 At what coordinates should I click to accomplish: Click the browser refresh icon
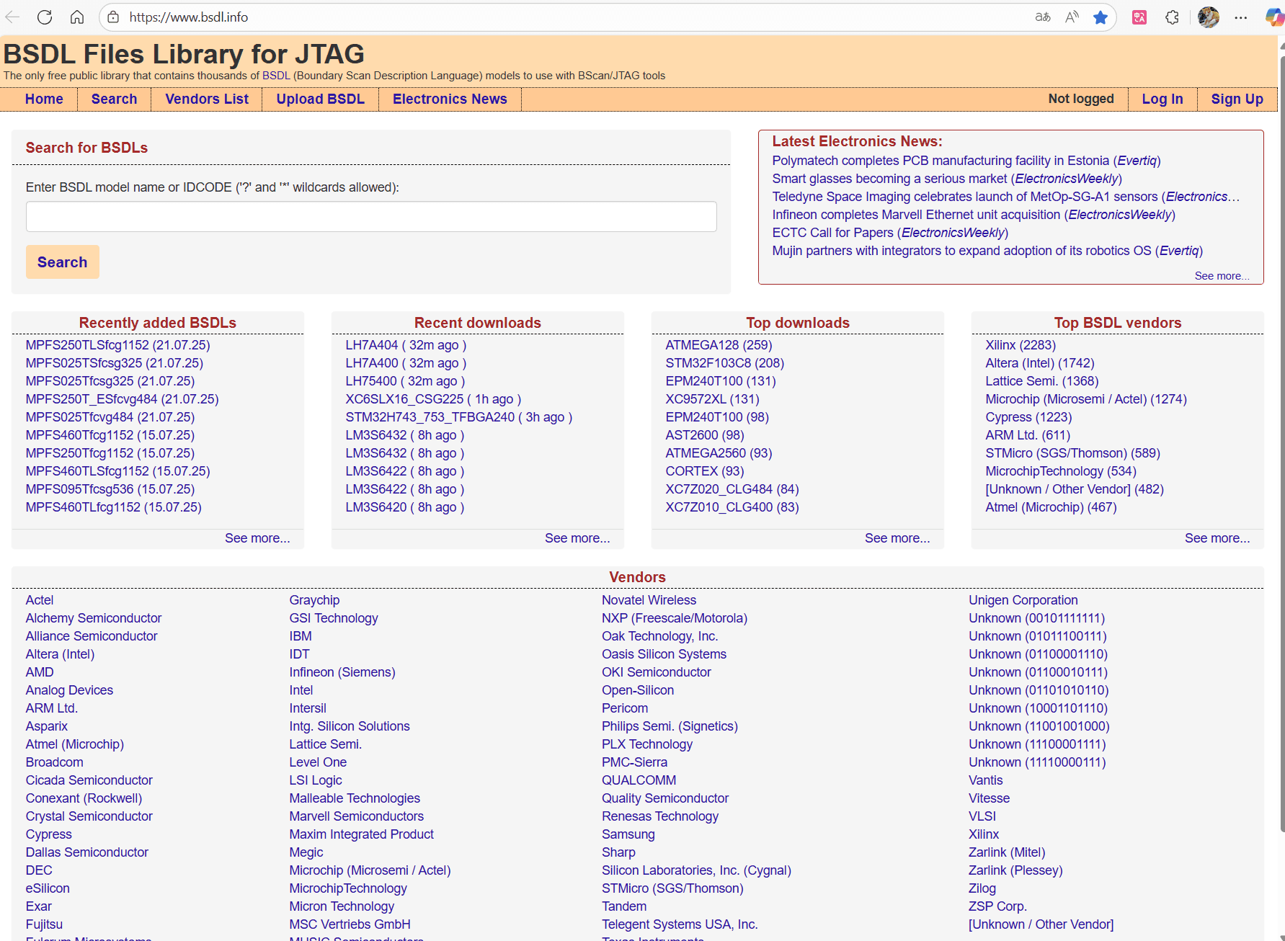45,17
